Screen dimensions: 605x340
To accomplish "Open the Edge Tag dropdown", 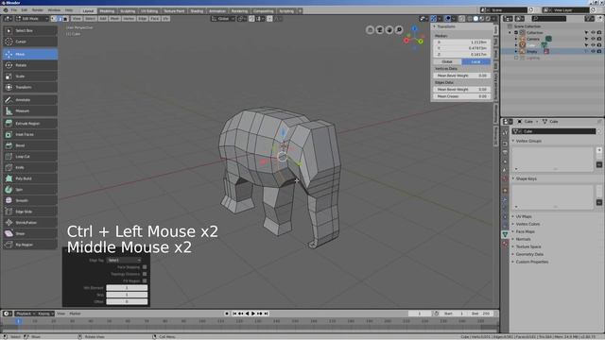I will 124,261.
